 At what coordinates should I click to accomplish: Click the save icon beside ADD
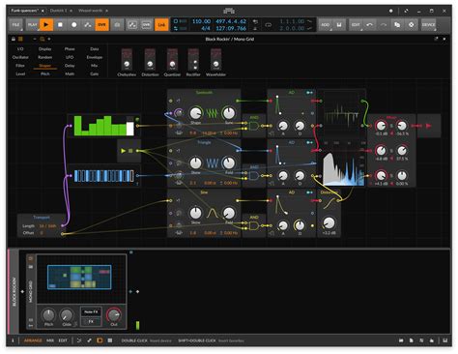(339, 24)
